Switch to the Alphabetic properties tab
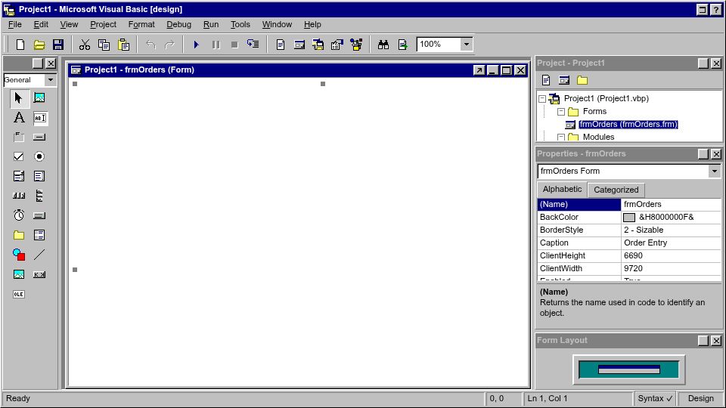Image resolution: width=726 pixels, height=408 pixels. tap(562, 189)
